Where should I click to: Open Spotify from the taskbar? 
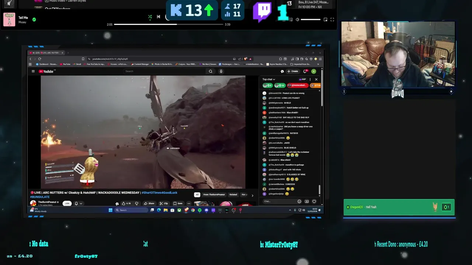tap(199, 210)
